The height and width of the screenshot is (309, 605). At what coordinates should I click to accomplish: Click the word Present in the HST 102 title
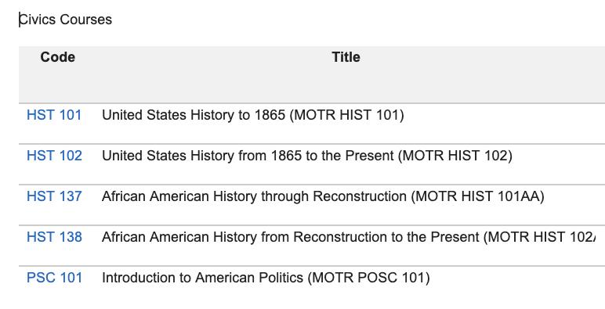pyautogui.click(x=369, y=156)
